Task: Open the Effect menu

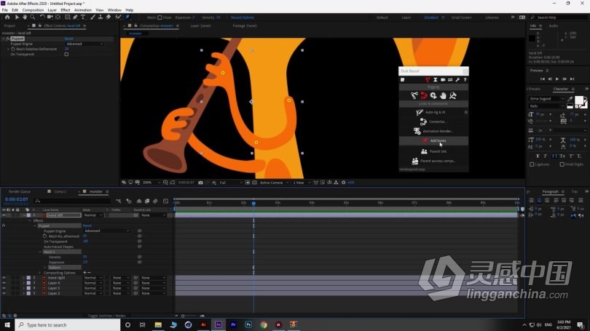Action: pos(66,10)
